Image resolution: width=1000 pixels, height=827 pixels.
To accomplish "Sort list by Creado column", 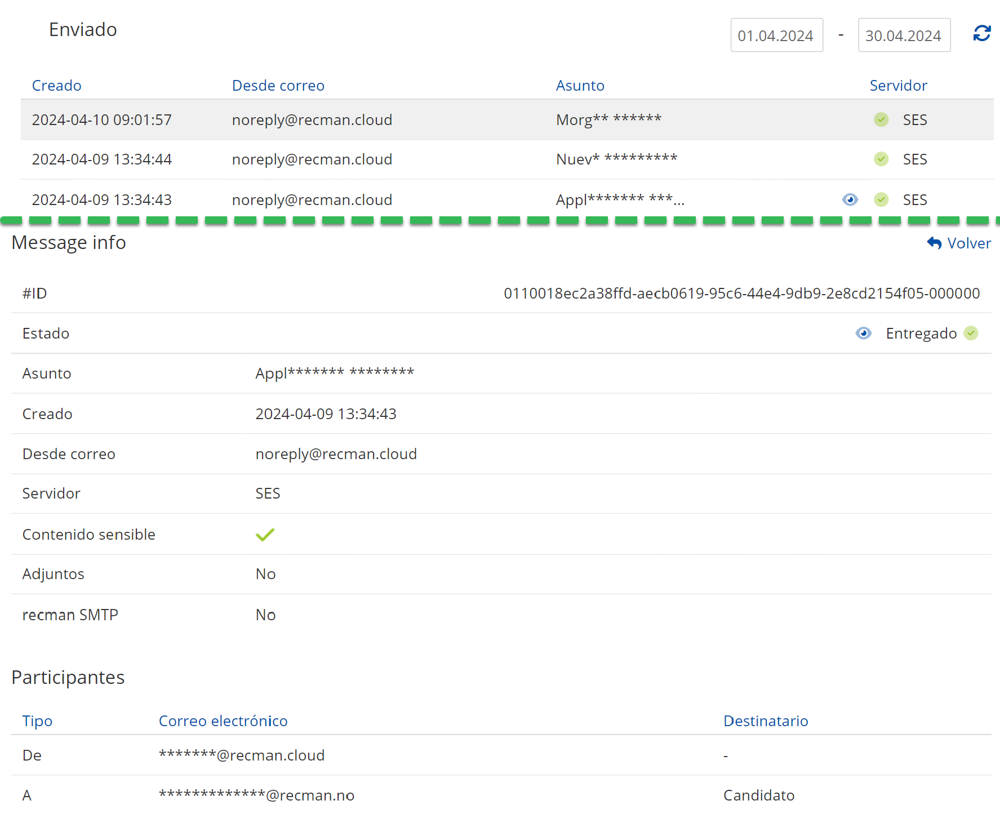I will coord(56,86).
